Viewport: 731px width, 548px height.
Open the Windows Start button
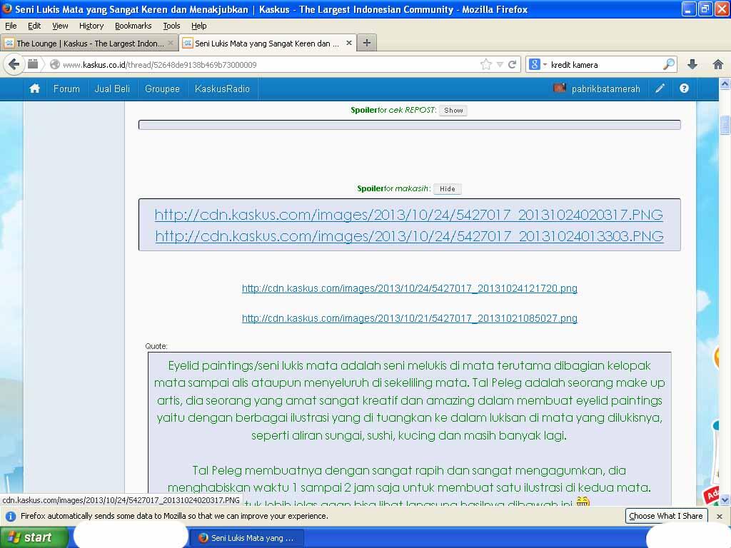(34, 537)
